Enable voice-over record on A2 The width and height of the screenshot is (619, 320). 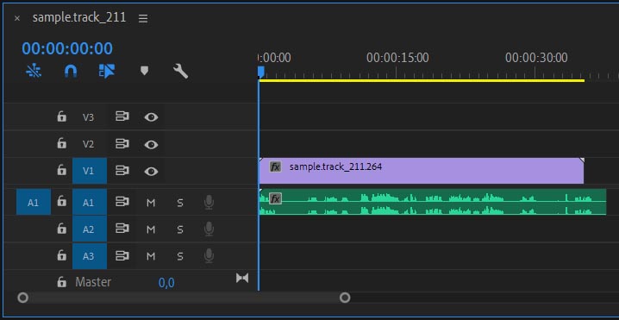(x=209, y=229)
